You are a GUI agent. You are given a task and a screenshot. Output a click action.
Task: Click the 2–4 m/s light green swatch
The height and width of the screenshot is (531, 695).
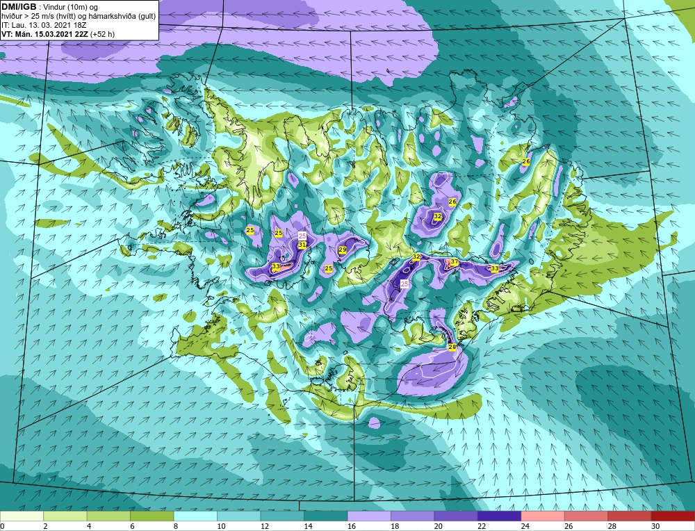click(x=65, y=516)
